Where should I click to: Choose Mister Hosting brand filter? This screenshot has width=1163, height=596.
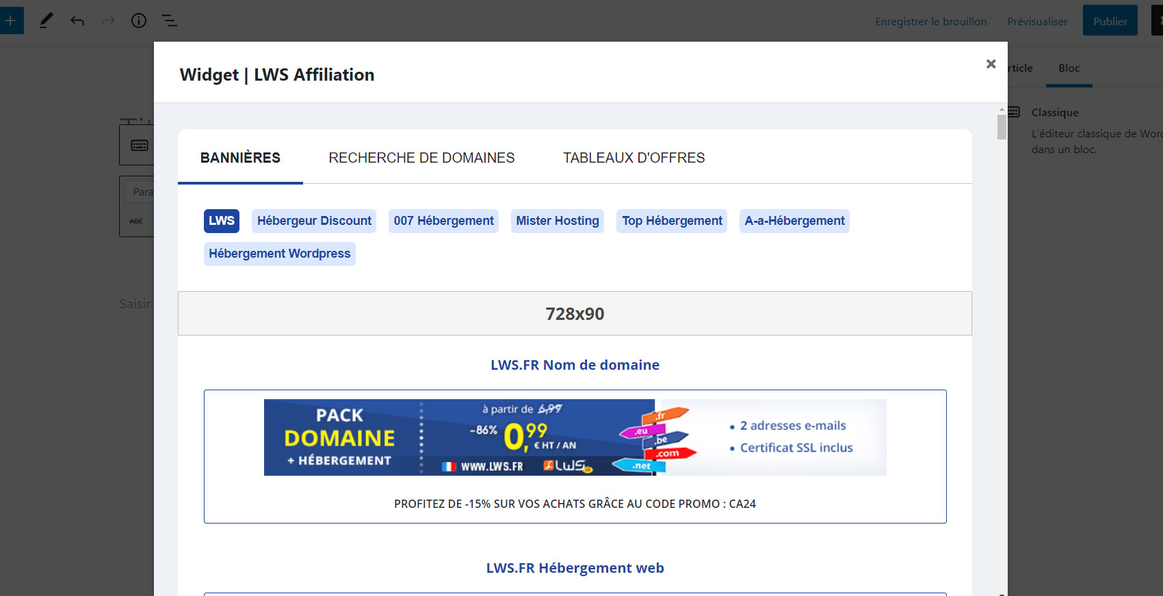[x=558, y=221]
